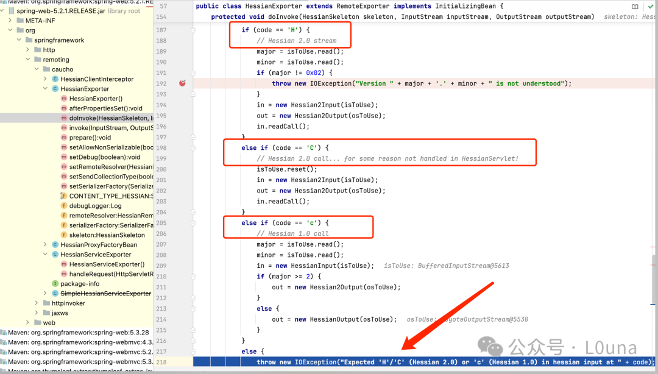Click the green inspection checkmark icon
The height and width of the screenshot is (374, 658).
(651, 6)
